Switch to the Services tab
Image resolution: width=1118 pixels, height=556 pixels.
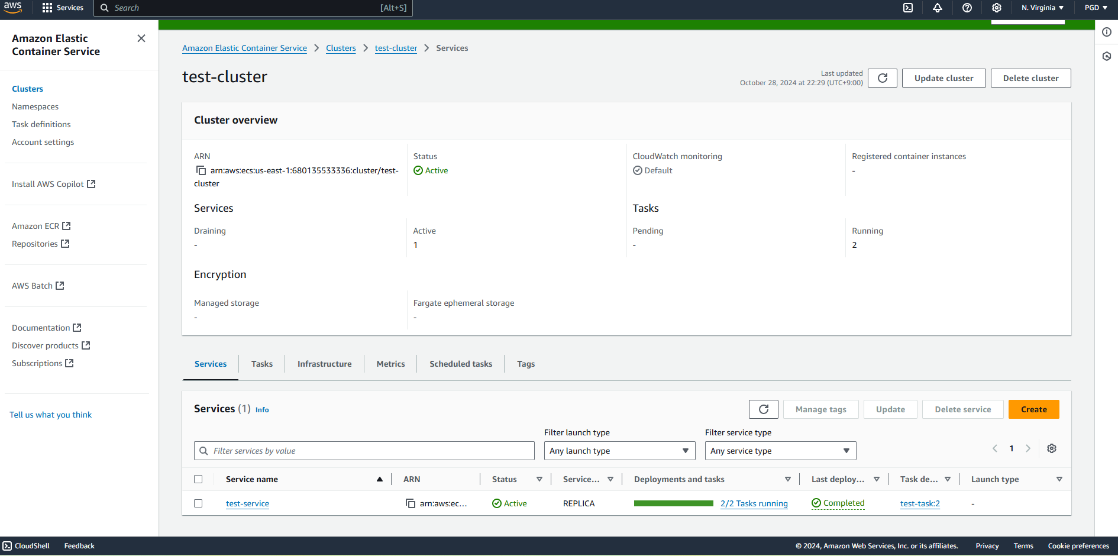211,364
